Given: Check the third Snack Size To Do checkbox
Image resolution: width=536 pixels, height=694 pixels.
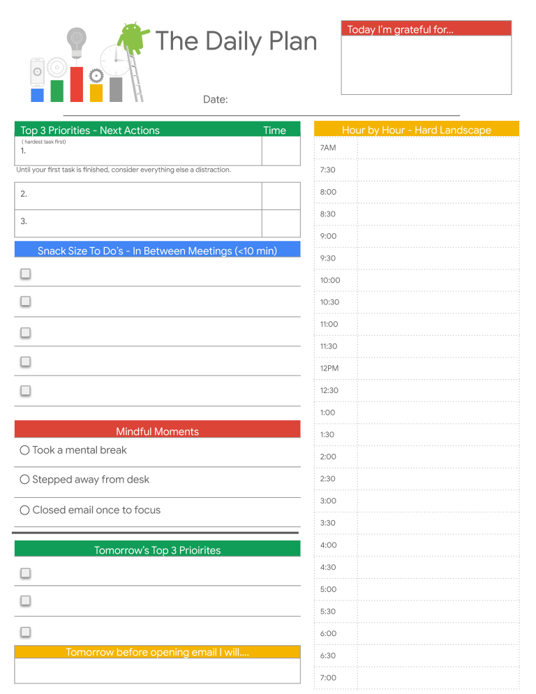Looking at the screenshot, I should [26, 332].
